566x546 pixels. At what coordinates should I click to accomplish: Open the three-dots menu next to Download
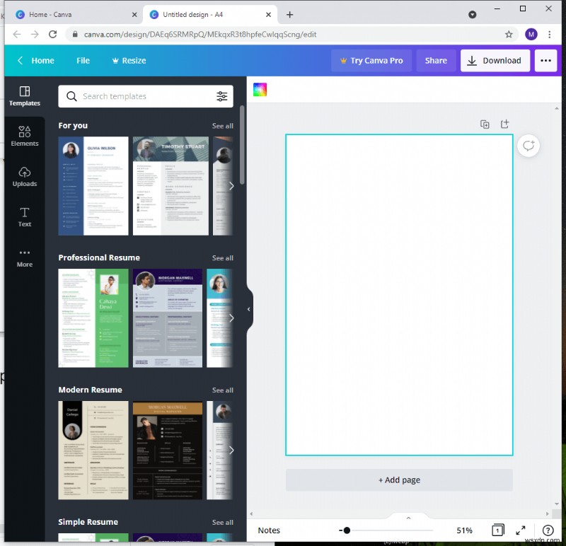(x=545, y=61)
